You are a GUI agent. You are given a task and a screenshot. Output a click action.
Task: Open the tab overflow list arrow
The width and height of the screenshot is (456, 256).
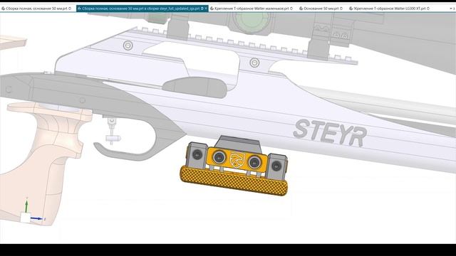[452, 9]
